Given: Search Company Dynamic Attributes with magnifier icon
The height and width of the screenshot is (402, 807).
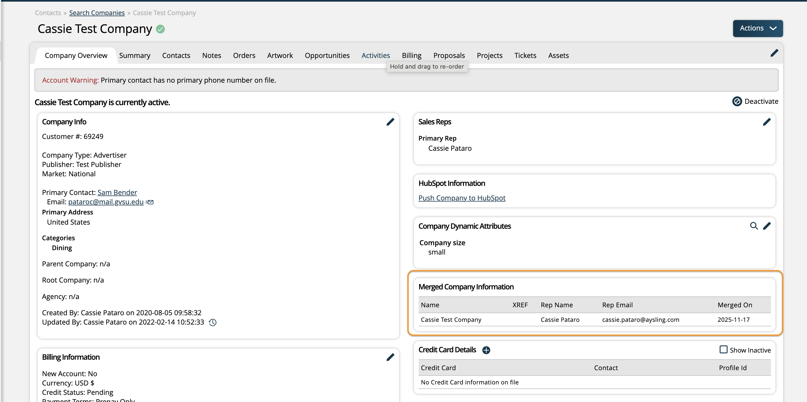Looking at the screenshot, I should pyautogui.click(x=753, y=226).
